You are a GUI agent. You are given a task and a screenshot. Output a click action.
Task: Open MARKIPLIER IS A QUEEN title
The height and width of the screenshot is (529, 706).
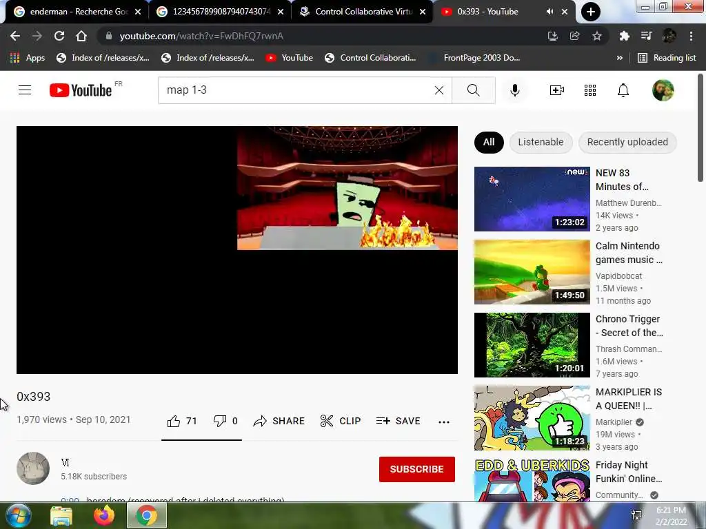point(629,399)
